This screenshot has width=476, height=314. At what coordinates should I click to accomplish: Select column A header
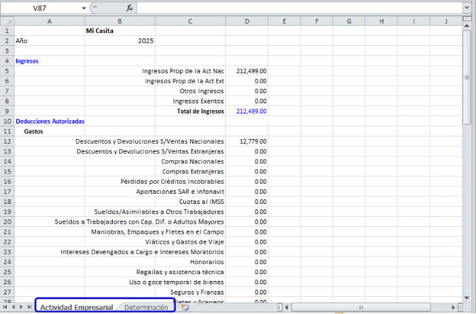click(49, 21)
